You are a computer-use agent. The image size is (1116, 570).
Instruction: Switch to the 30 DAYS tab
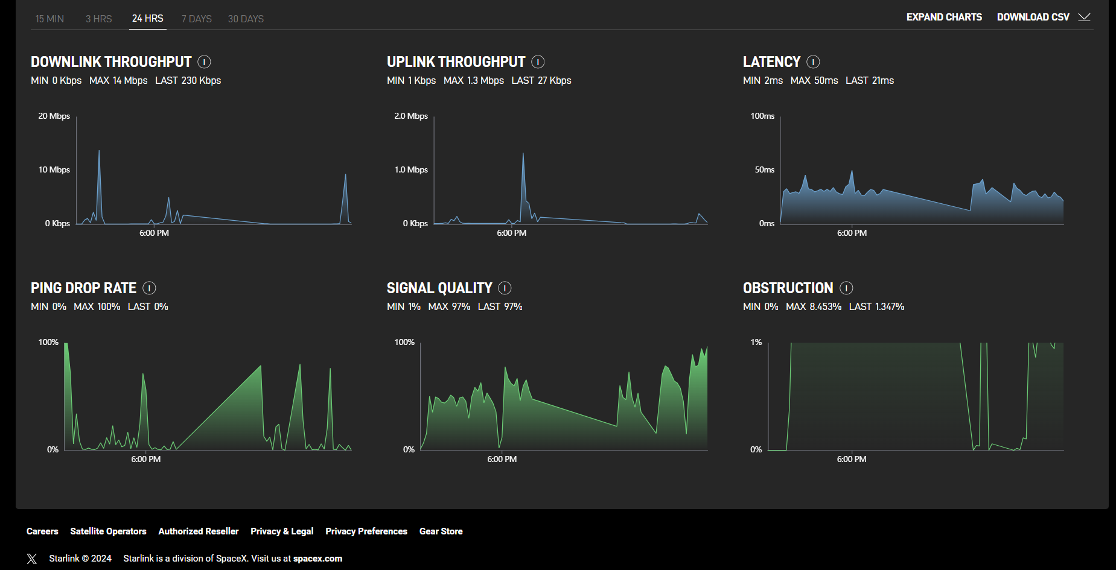coord(246,19)
